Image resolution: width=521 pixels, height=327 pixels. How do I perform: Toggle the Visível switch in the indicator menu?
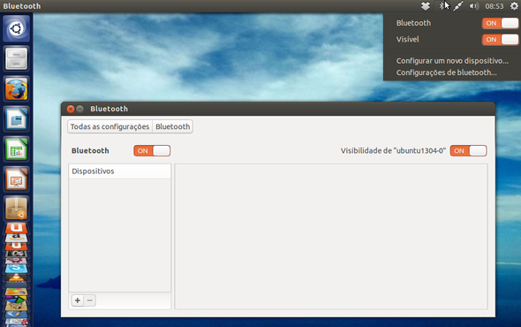[x=500, y=40]
